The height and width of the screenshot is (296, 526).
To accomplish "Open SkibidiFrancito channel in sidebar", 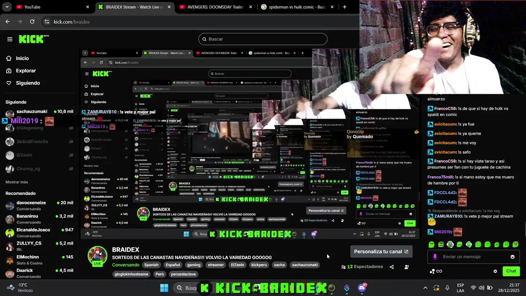I will click(x=39, y=141).
